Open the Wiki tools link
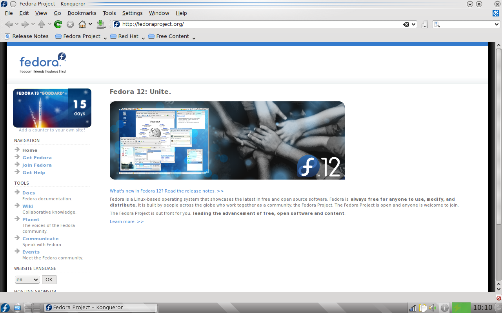The image size is (502, 313). [27, 206]
